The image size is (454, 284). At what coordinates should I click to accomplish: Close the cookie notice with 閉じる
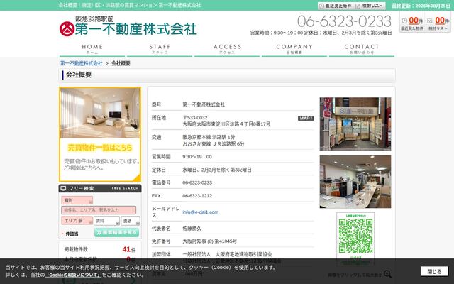click(x=434, y=271)
